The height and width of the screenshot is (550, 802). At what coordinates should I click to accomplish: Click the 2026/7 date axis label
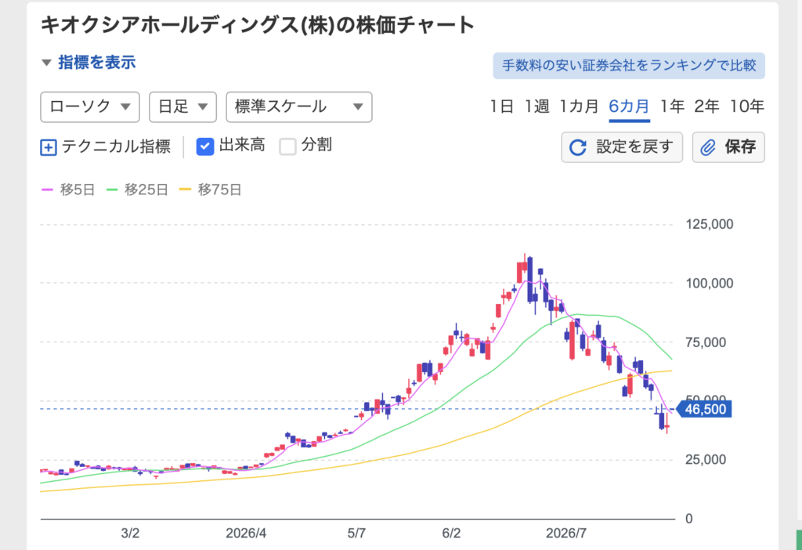[x=566, y=533]
